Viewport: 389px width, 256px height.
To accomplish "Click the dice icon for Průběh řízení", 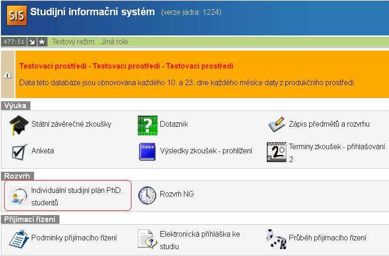I will [x=277, y=239].
